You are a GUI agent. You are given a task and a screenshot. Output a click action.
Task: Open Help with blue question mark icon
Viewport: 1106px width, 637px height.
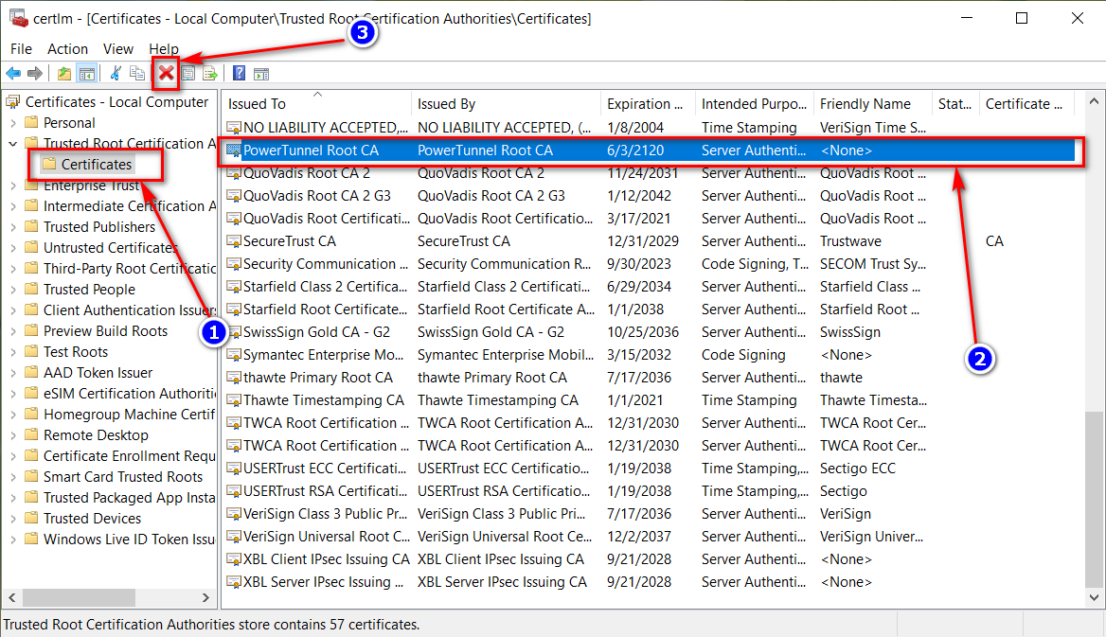pyautogui.click(x=240, y=73)
